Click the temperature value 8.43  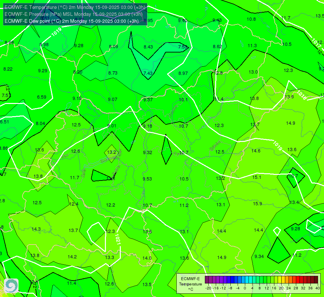(x=148, y=47)
